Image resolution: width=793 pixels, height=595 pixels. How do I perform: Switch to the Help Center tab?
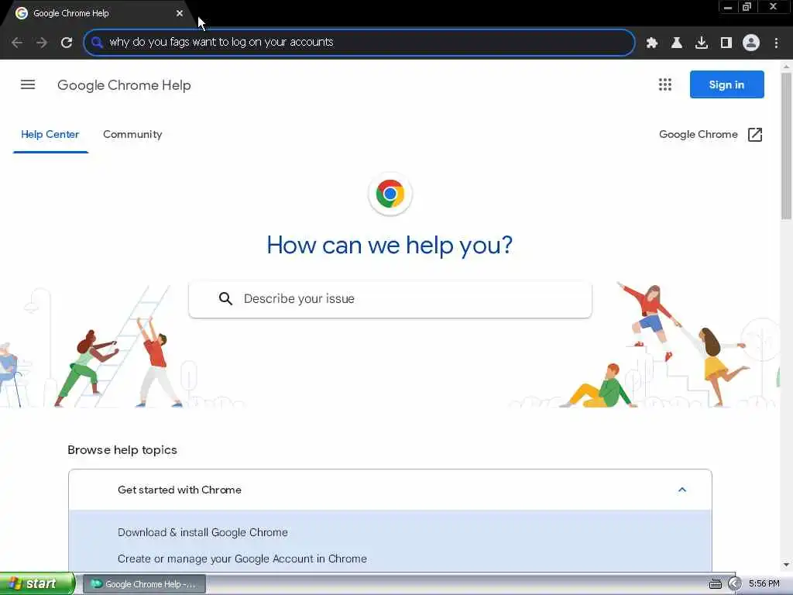pyautogui.click(x=50, y=135)
